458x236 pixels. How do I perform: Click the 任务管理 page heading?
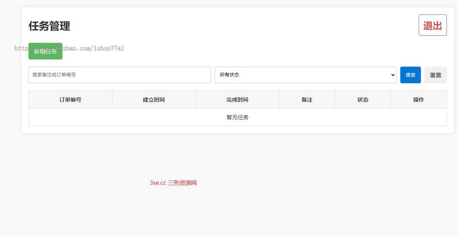tap(49, 26)
